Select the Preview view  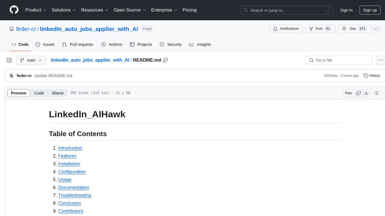[19, 93]
